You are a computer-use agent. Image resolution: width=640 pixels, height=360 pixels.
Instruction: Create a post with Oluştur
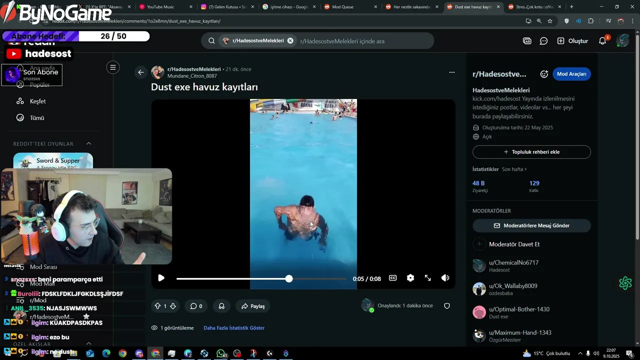point(572,41)
